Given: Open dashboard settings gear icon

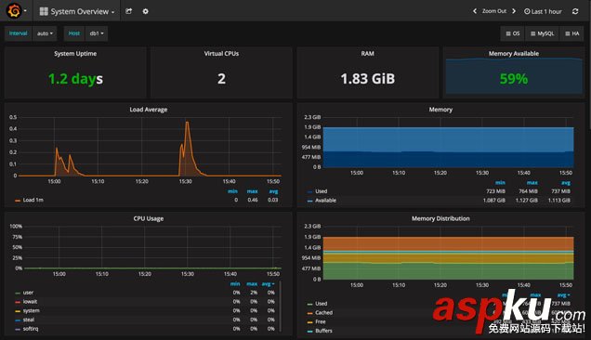Looking at the screenshot, I should 146,11.
